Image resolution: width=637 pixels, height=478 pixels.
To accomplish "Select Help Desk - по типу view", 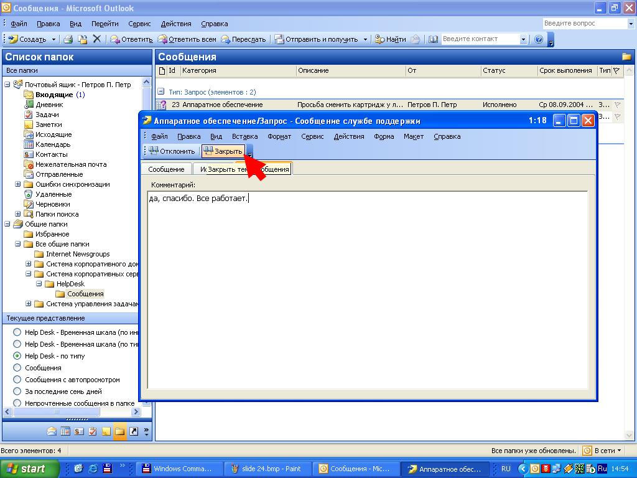I will [x=17, y=355].
